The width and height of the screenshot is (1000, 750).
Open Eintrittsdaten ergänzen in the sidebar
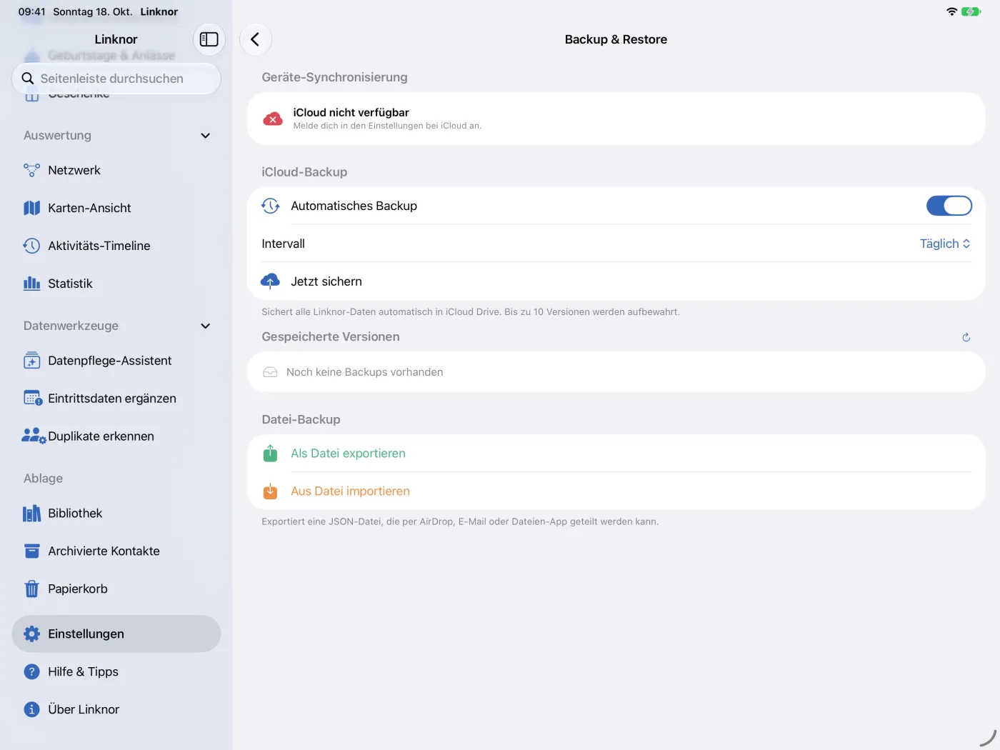116,399
